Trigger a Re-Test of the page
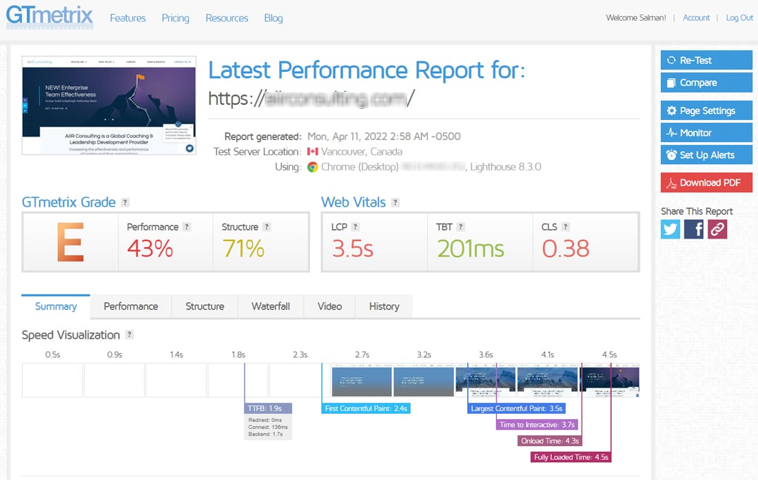This screenshot has width=758, height=480. click(x=706, y=60)
